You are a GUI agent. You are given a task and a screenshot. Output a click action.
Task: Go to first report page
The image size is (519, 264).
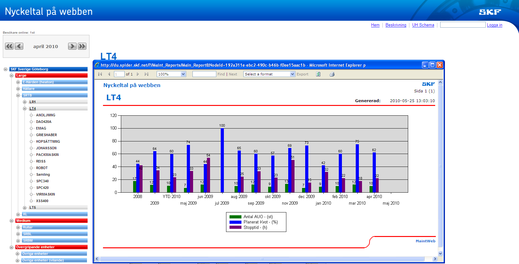coord(100,74)
